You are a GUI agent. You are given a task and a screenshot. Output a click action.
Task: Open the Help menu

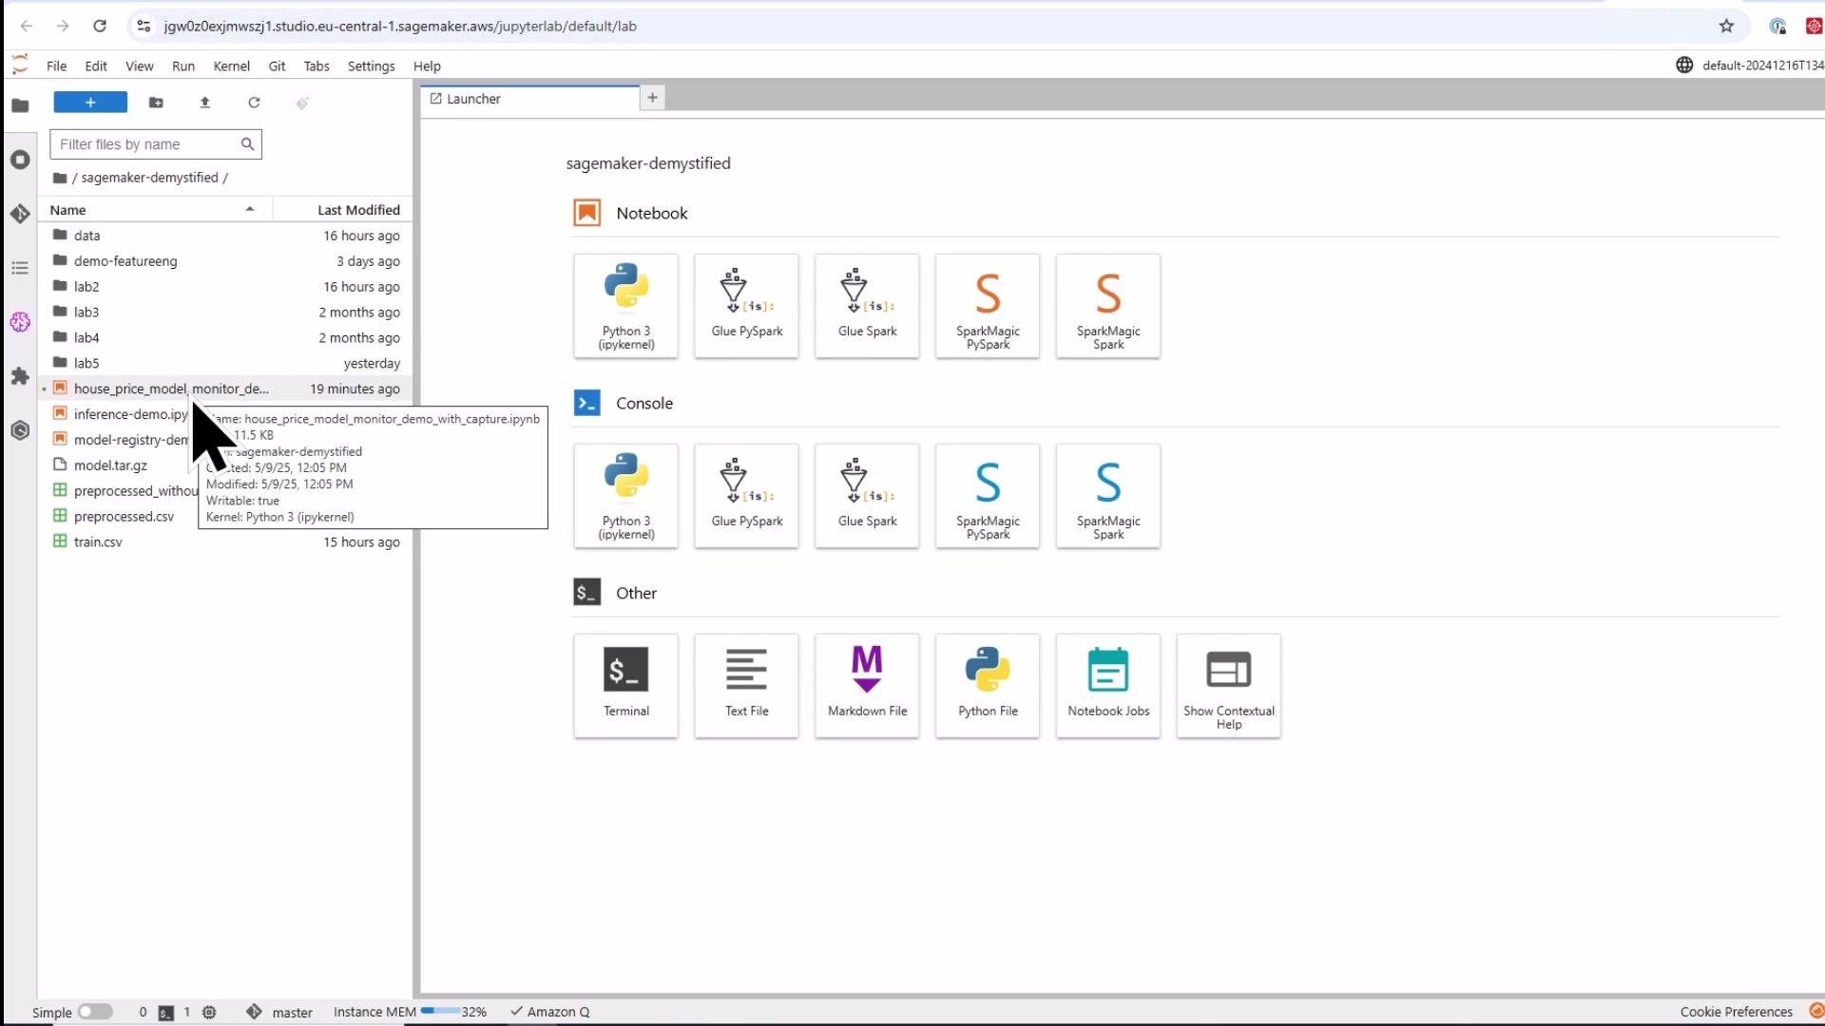427,66
